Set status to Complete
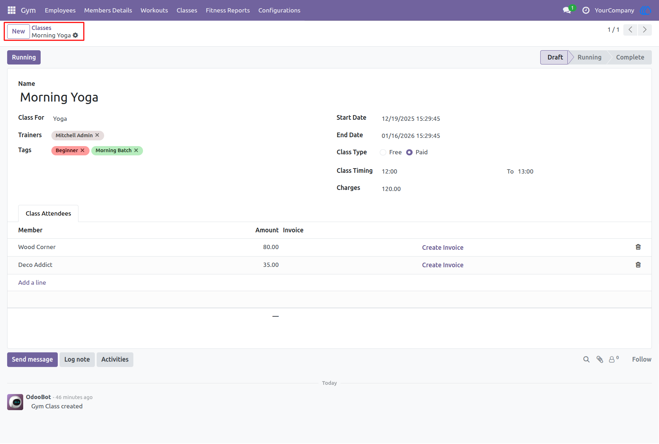The height and width of the screenshot is (444, 659). (x=630, y=57)
